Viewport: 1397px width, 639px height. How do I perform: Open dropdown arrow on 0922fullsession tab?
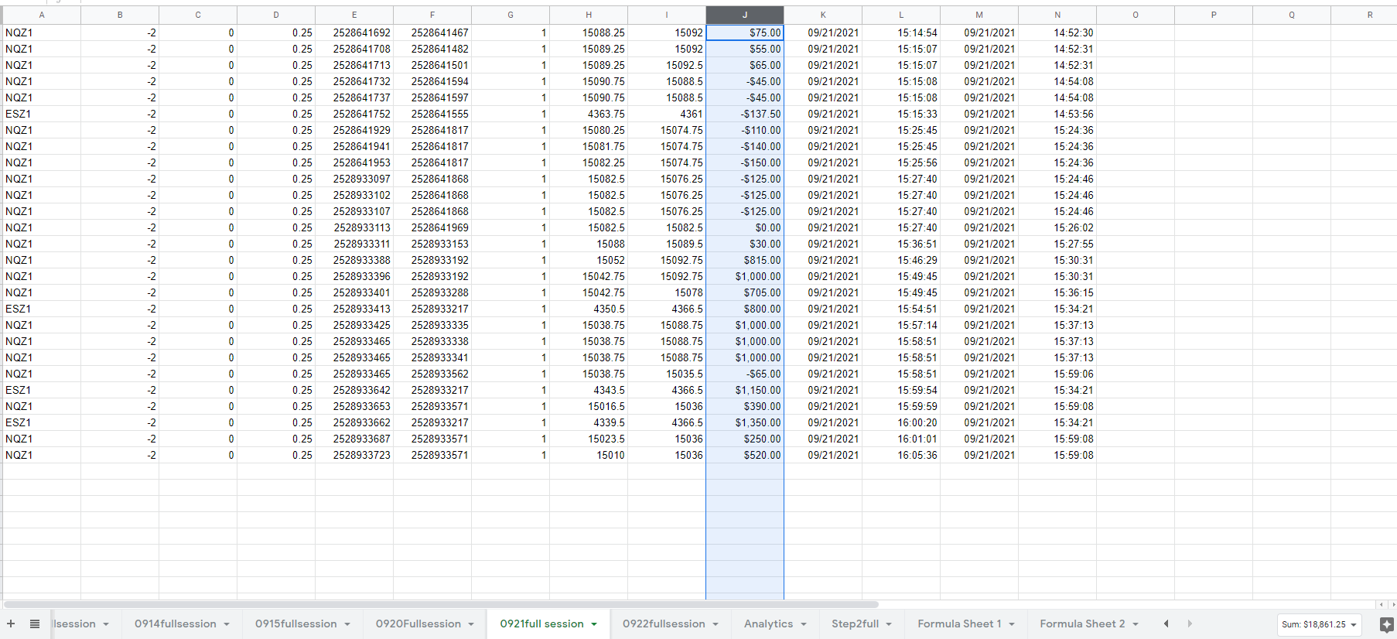(716, 624)
